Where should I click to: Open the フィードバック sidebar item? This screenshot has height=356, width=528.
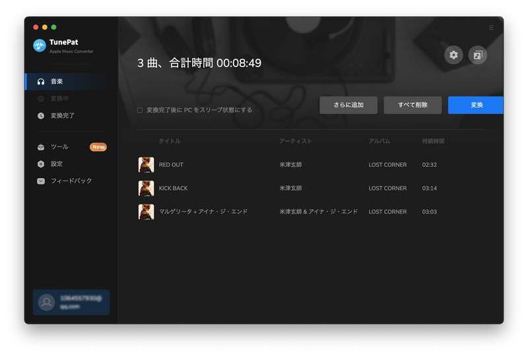point(71,181)
